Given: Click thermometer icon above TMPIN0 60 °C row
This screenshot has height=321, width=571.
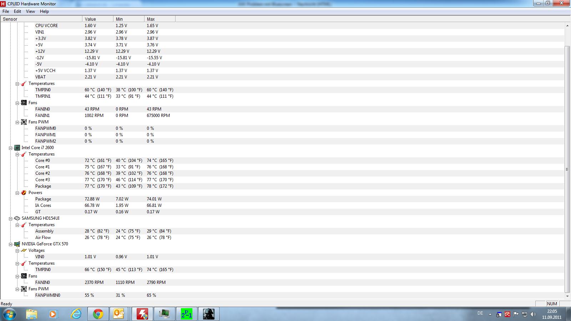Looking at the screenshot, I should (24, 83).
